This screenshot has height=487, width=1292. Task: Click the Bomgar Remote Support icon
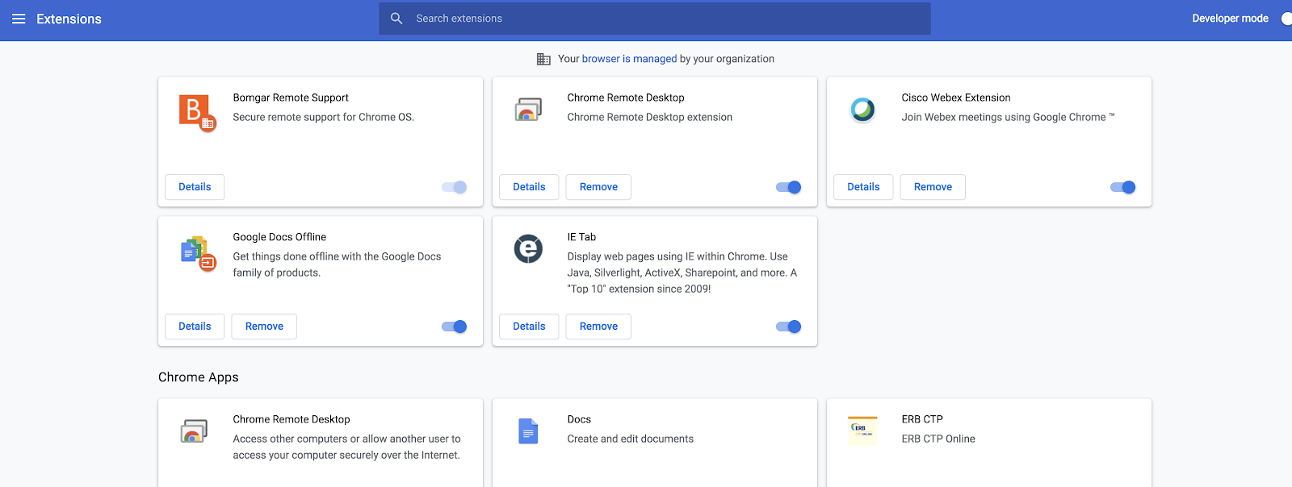click(x=197, y=113)
